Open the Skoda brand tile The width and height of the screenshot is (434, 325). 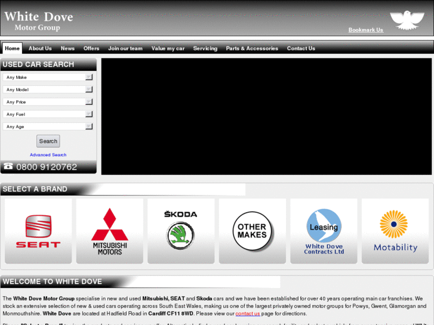coord(181,231)
